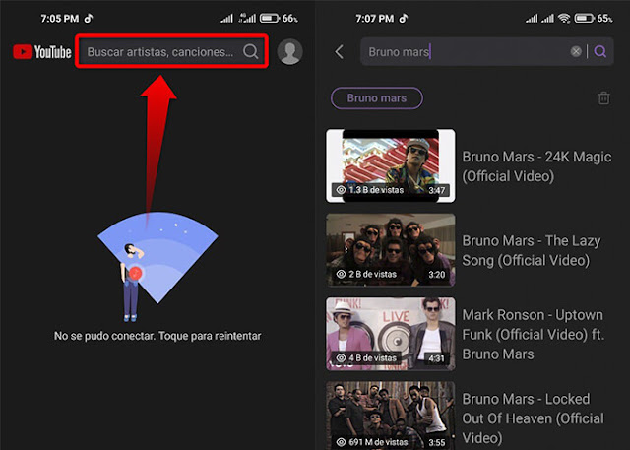Tap the battery icon showing 66%
Viewport: 630px width, 450px height.
(x=269, y=18)
